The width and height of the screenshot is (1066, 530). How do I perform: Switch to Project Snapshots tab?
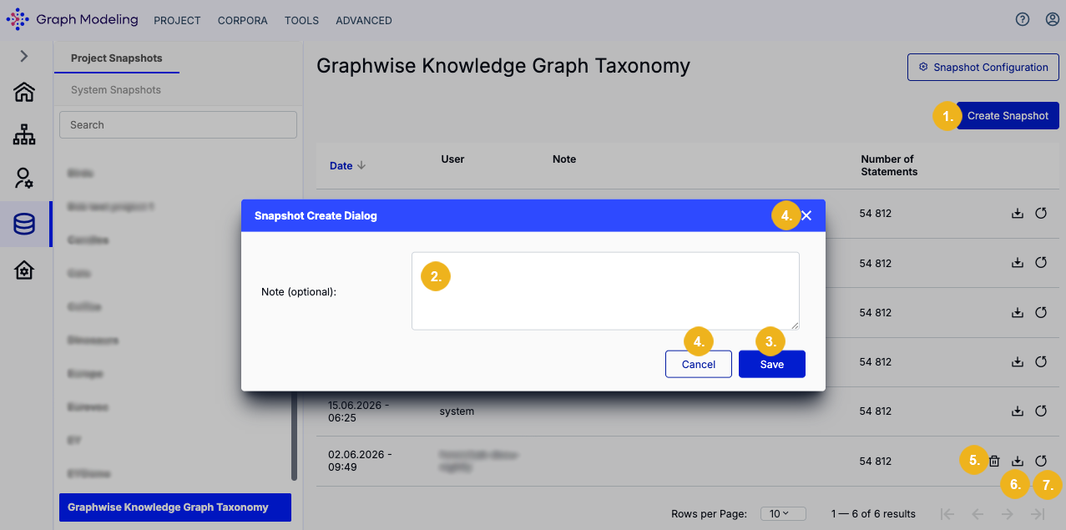[117, 58]
